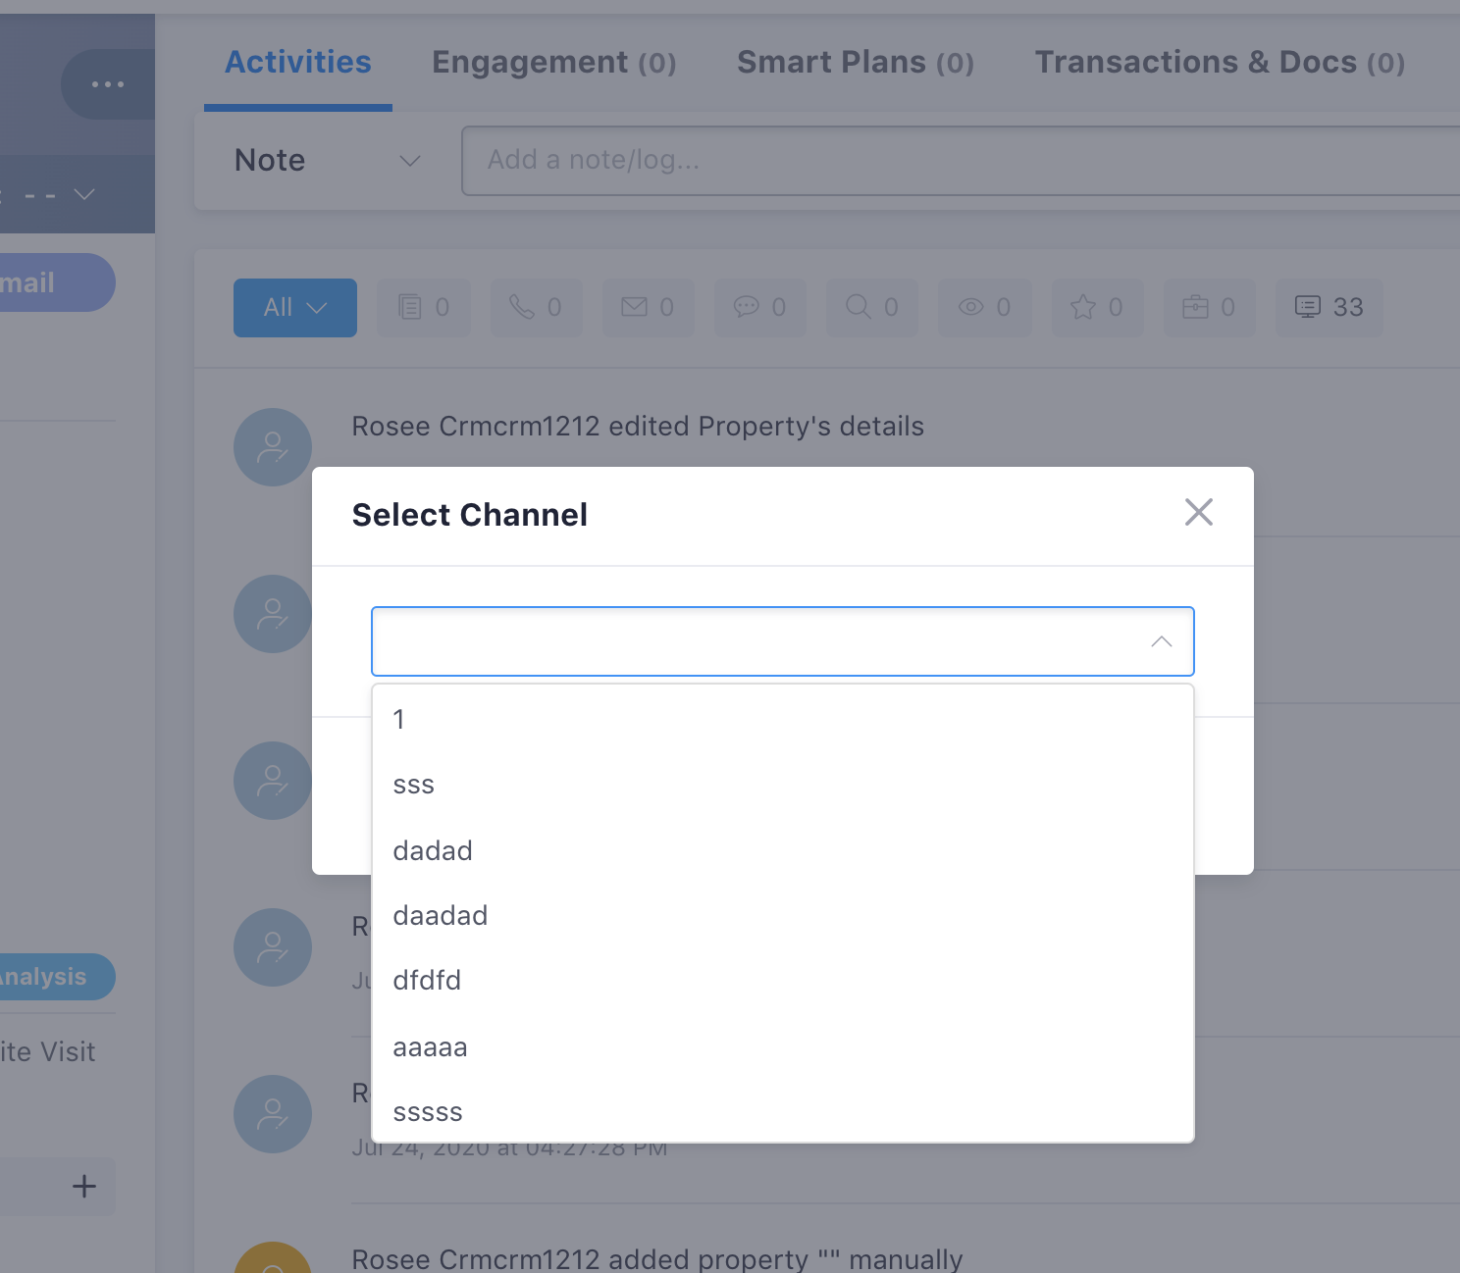Filter activities by chat messages icon
1460x1273 pixels.
[x=759, y=308]
